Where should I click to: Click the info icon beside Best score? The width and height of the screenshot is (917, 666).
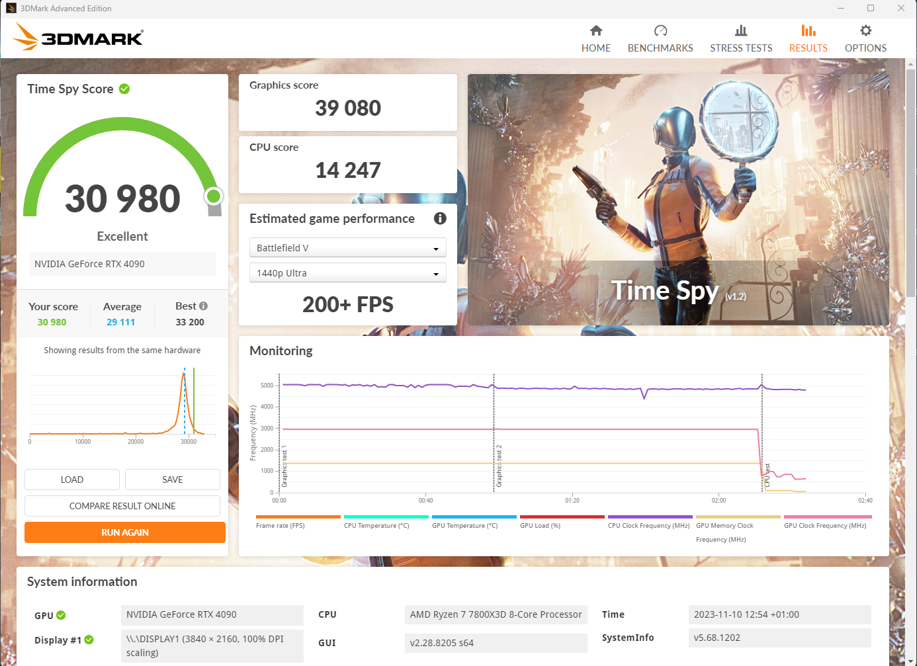203,306
